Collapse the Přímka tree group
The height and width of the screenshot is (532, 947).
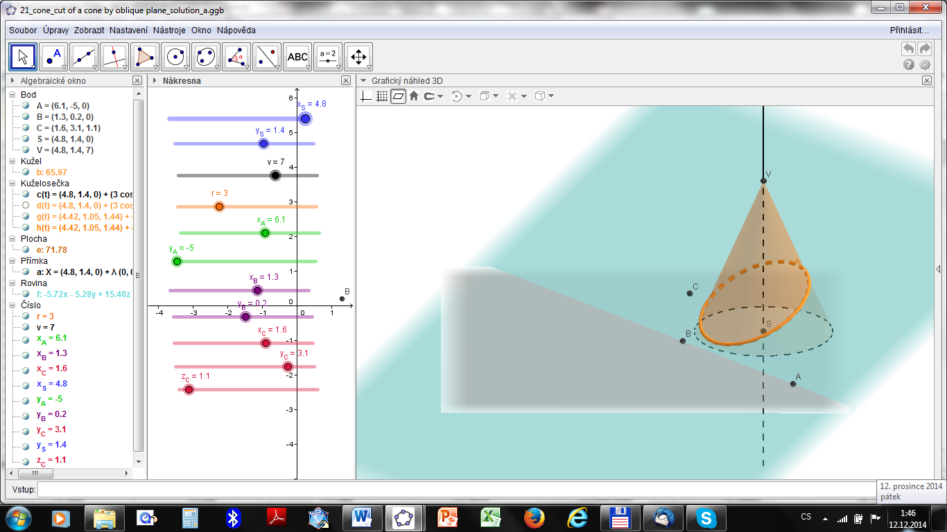13,261
